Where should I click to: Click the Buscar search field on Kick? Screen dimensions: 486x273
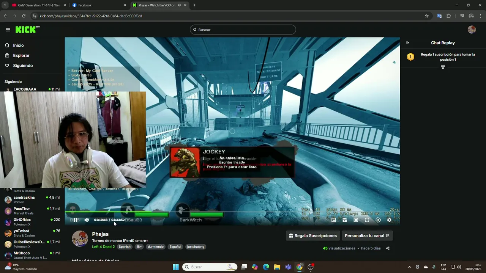tap(243, 30)
